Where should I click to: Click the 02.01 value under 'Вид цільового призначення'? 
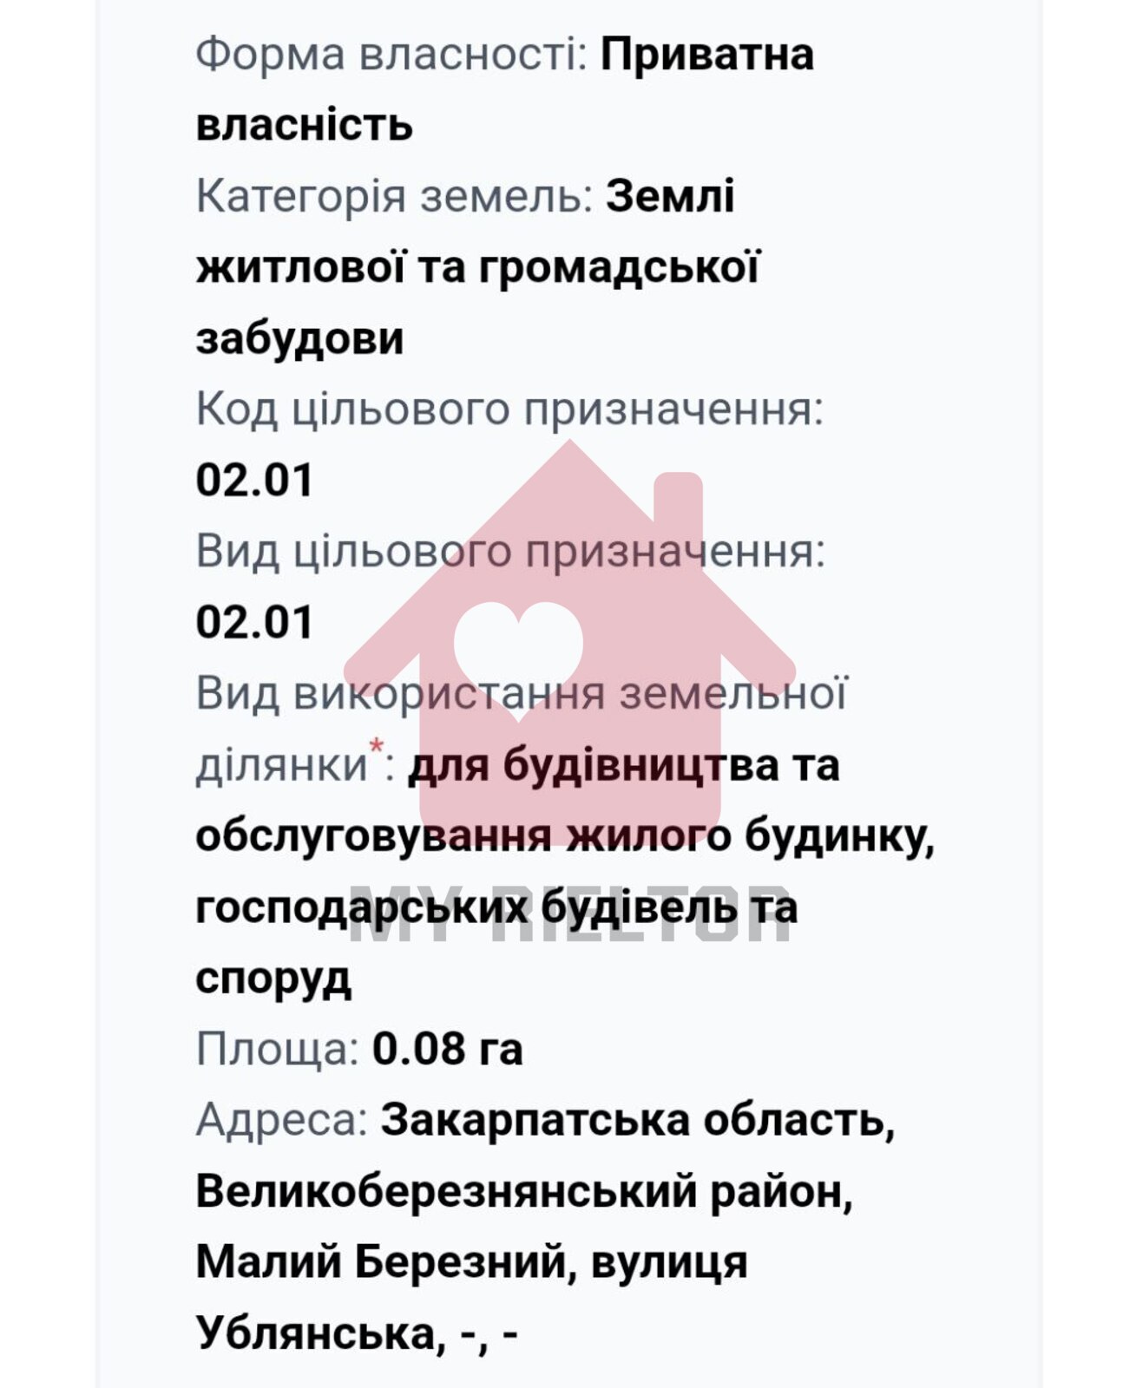[254, 623]
